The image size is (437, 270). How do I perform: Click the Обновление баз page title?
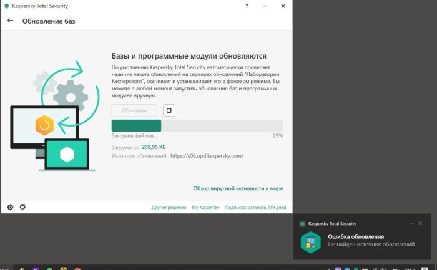coord(49,21)
